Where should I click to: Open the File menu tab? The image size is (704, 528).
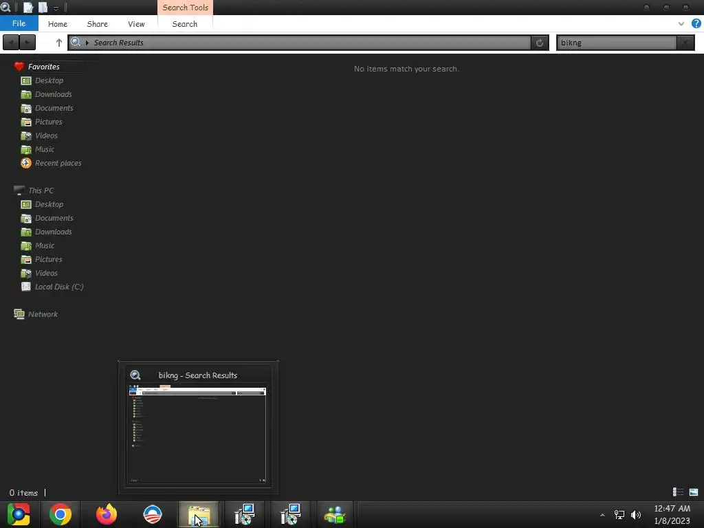pyautogui.click(x=19, y=23)
